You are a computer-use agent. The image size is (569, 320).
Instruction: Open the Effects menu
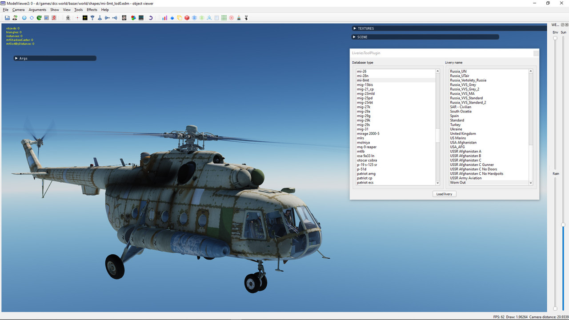click(92, 10)
